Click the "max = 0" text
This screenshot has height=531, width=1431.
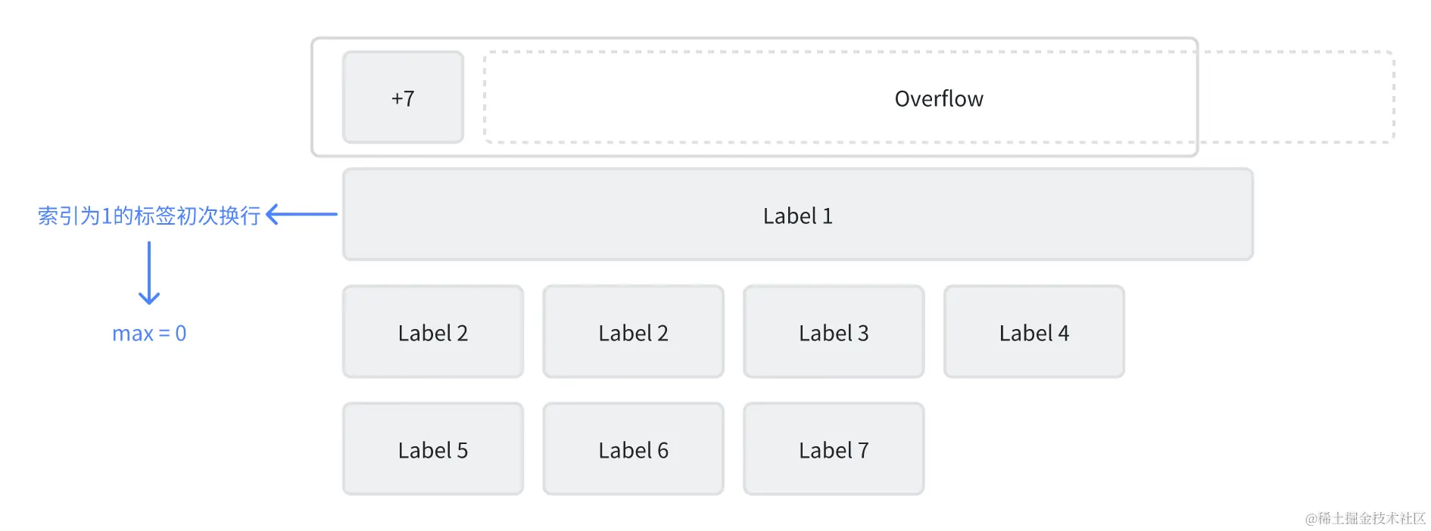149,334
